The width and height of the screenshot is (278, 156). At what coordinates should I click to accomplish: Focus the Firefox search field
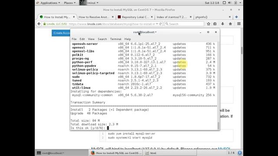[184, 24]
